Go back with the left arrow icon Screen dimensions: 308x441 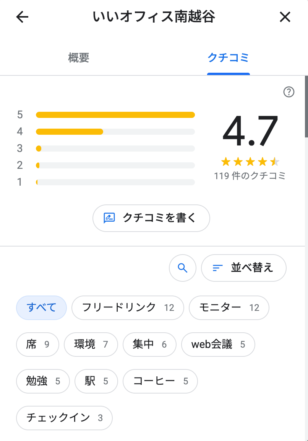(22, 17)
